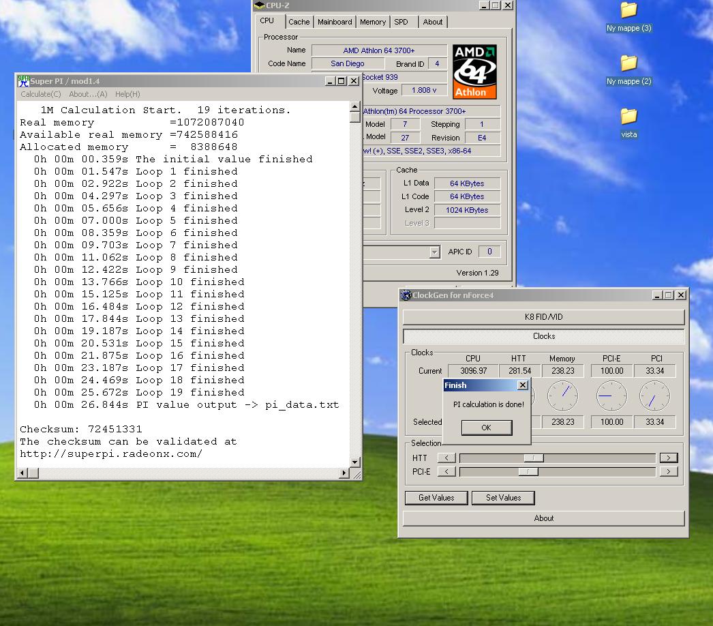Open the 'Ny mappe (2)' desktop folder
This screenshot has height=626, width=713.
629,70
